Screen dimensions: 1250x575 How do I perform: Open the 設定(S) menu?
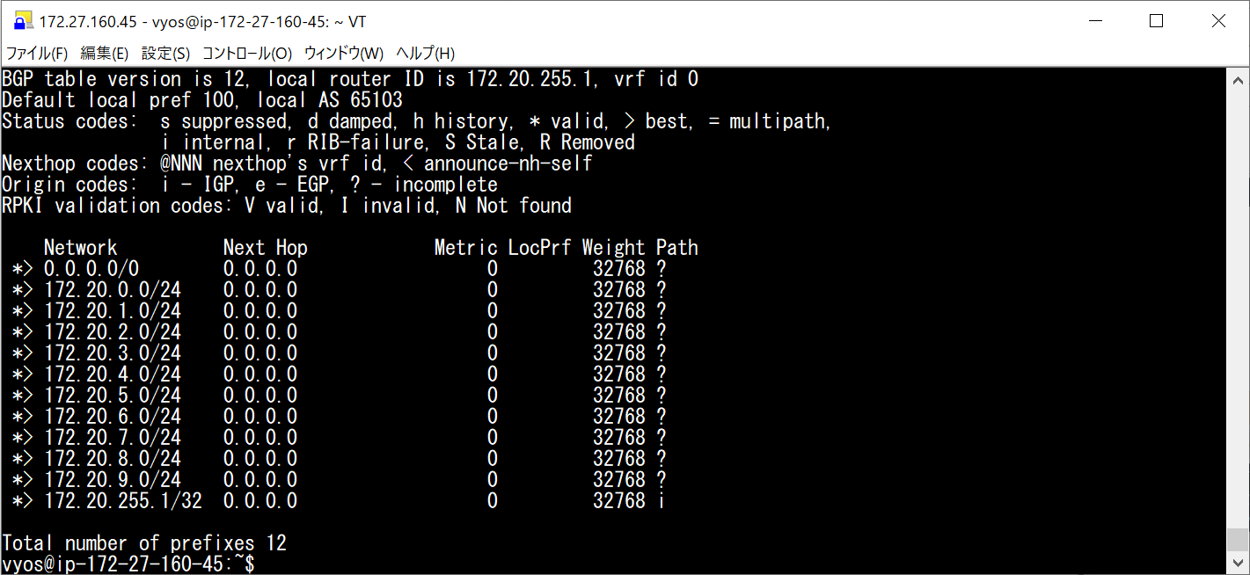point(165,53)
